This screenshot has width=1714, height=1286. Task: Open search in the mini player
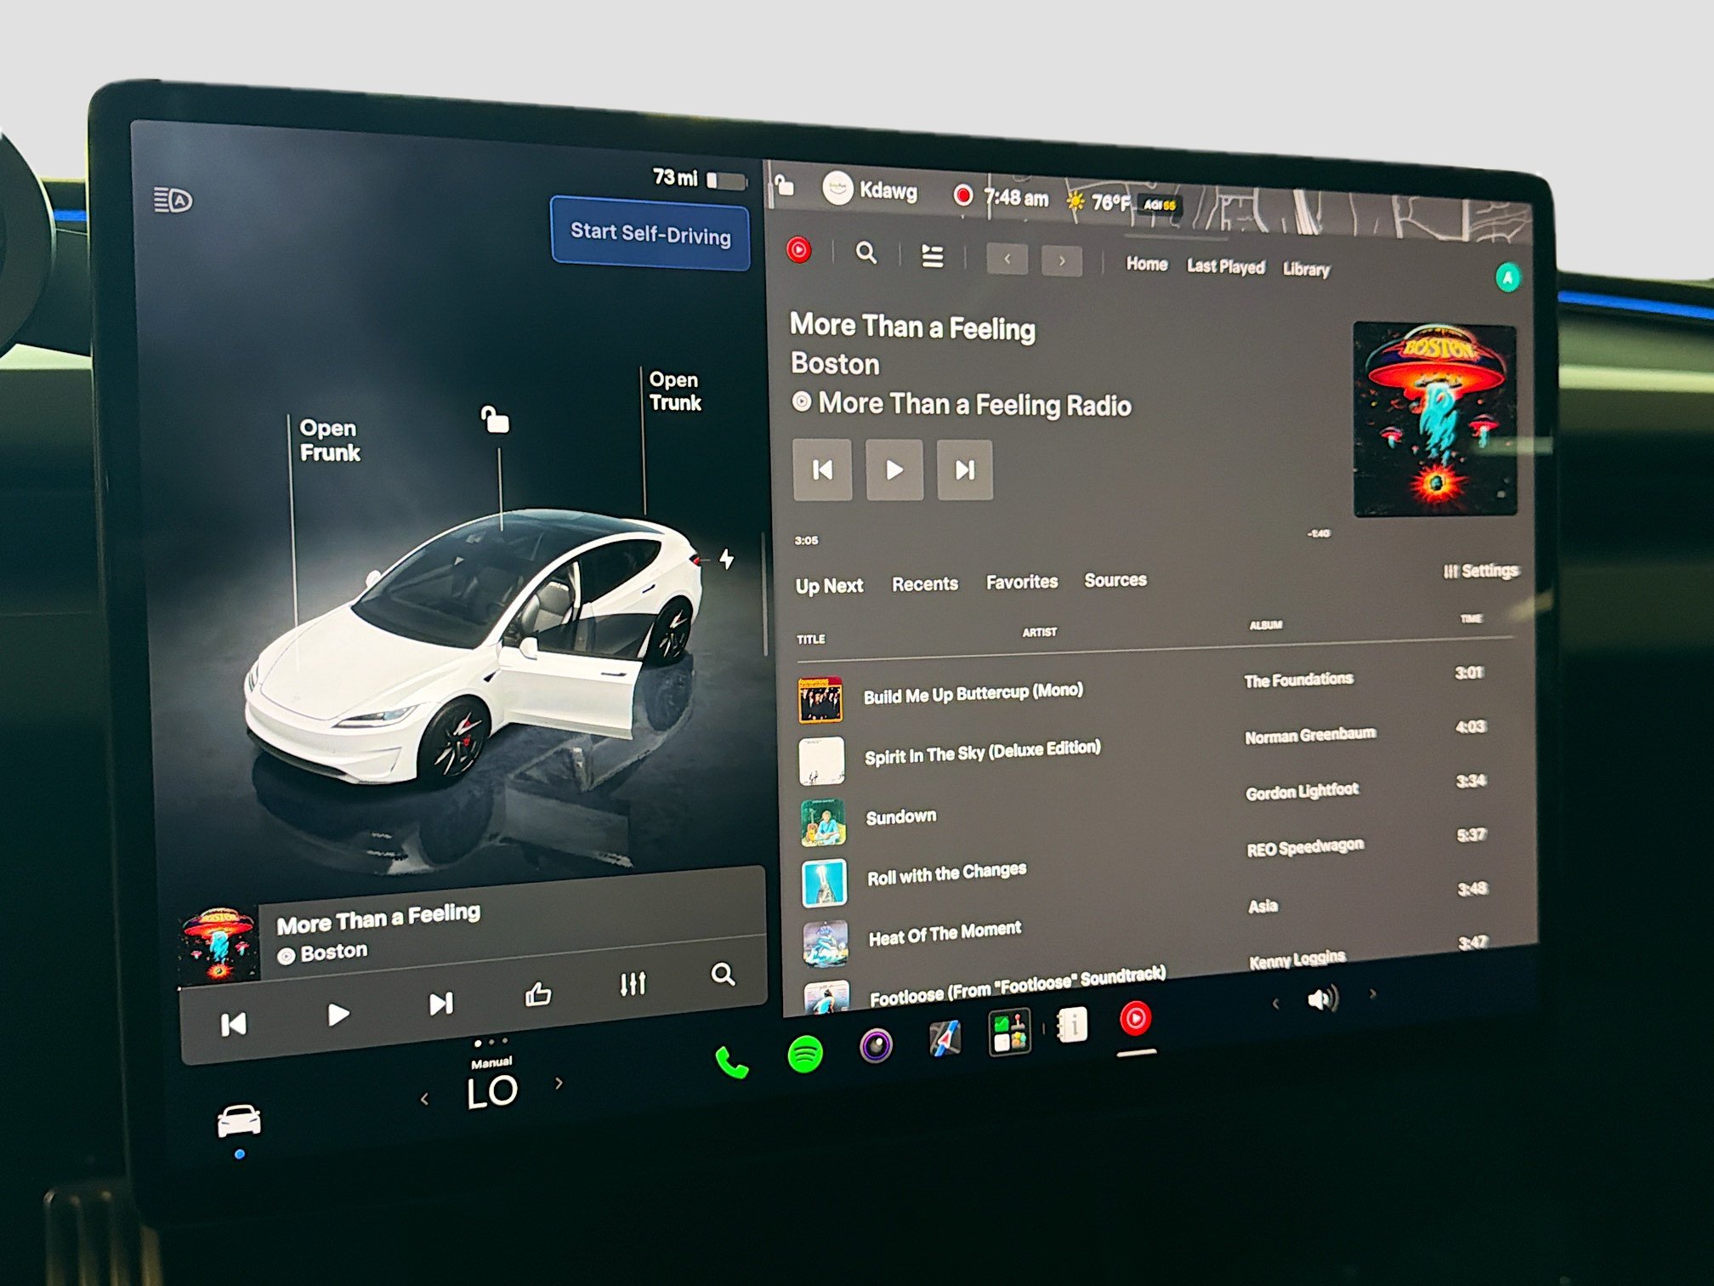(723, 974)
